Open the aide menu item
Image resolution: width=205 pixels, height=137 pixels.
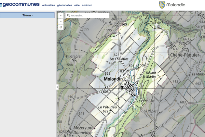(77, 5)
